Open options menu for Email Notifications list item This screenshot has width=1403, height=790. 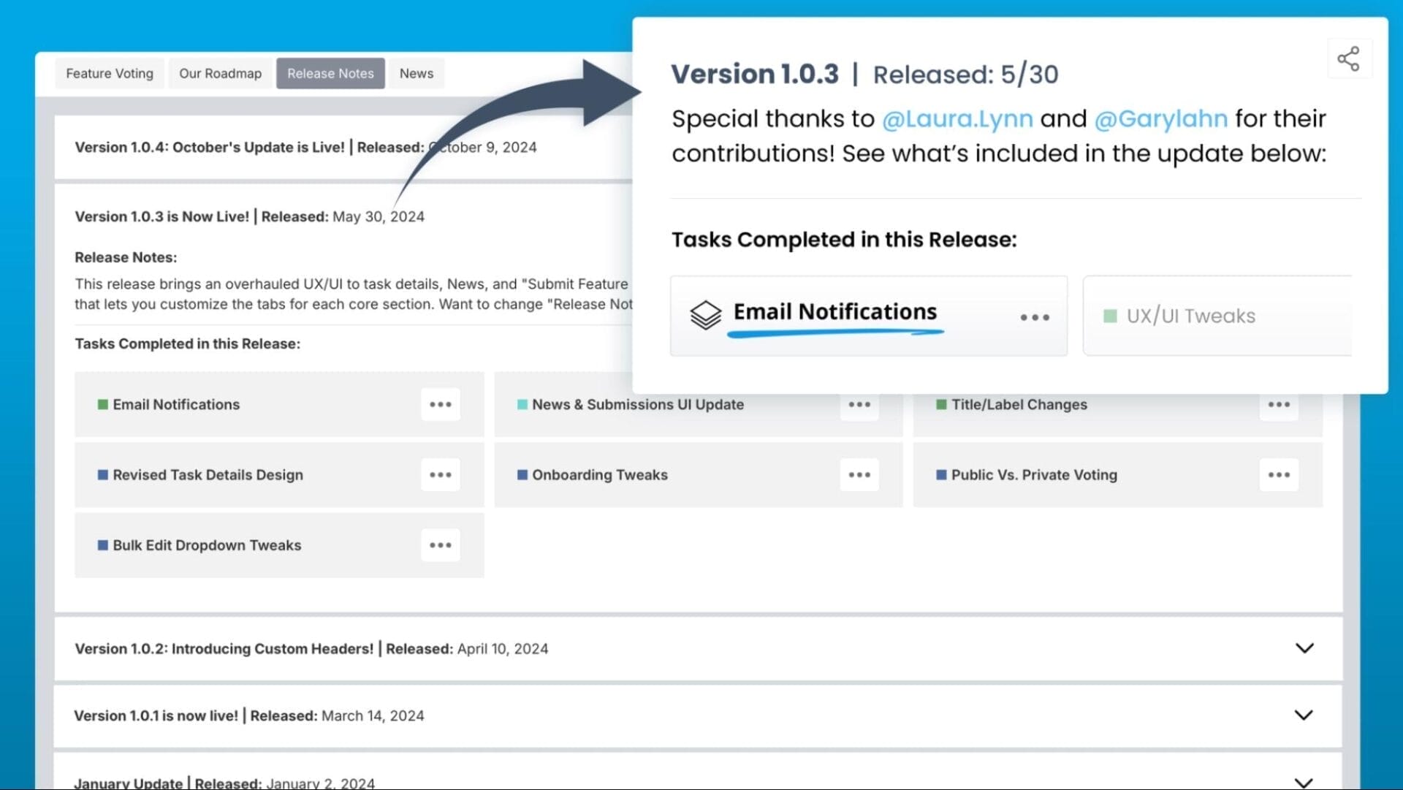coord(440,404)
